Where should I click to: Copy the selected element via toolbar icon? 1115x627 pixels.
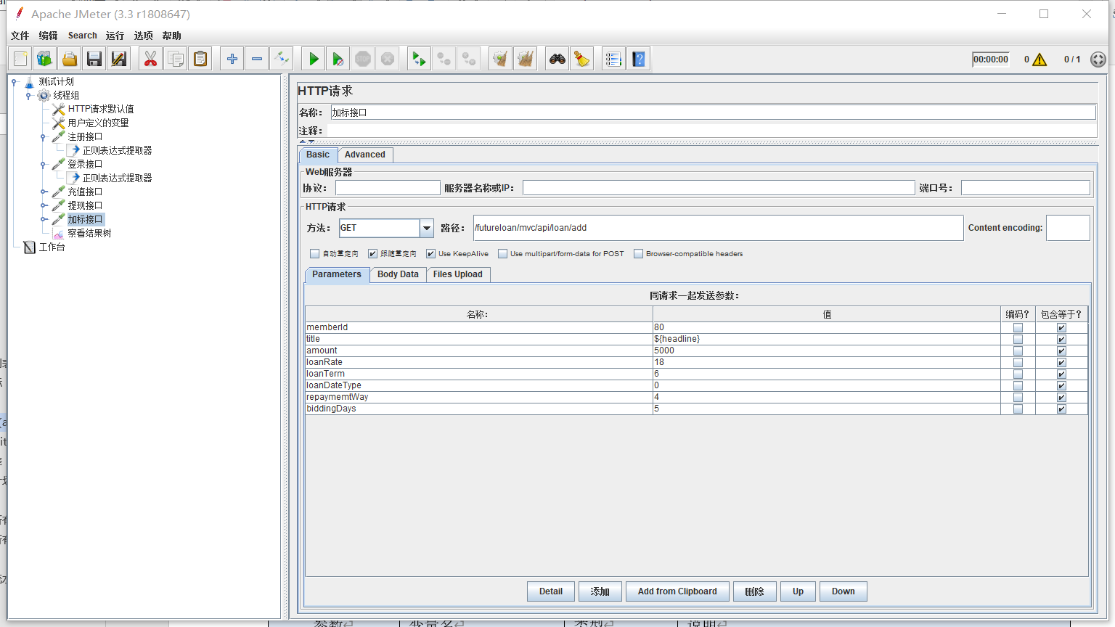point(175,59)
